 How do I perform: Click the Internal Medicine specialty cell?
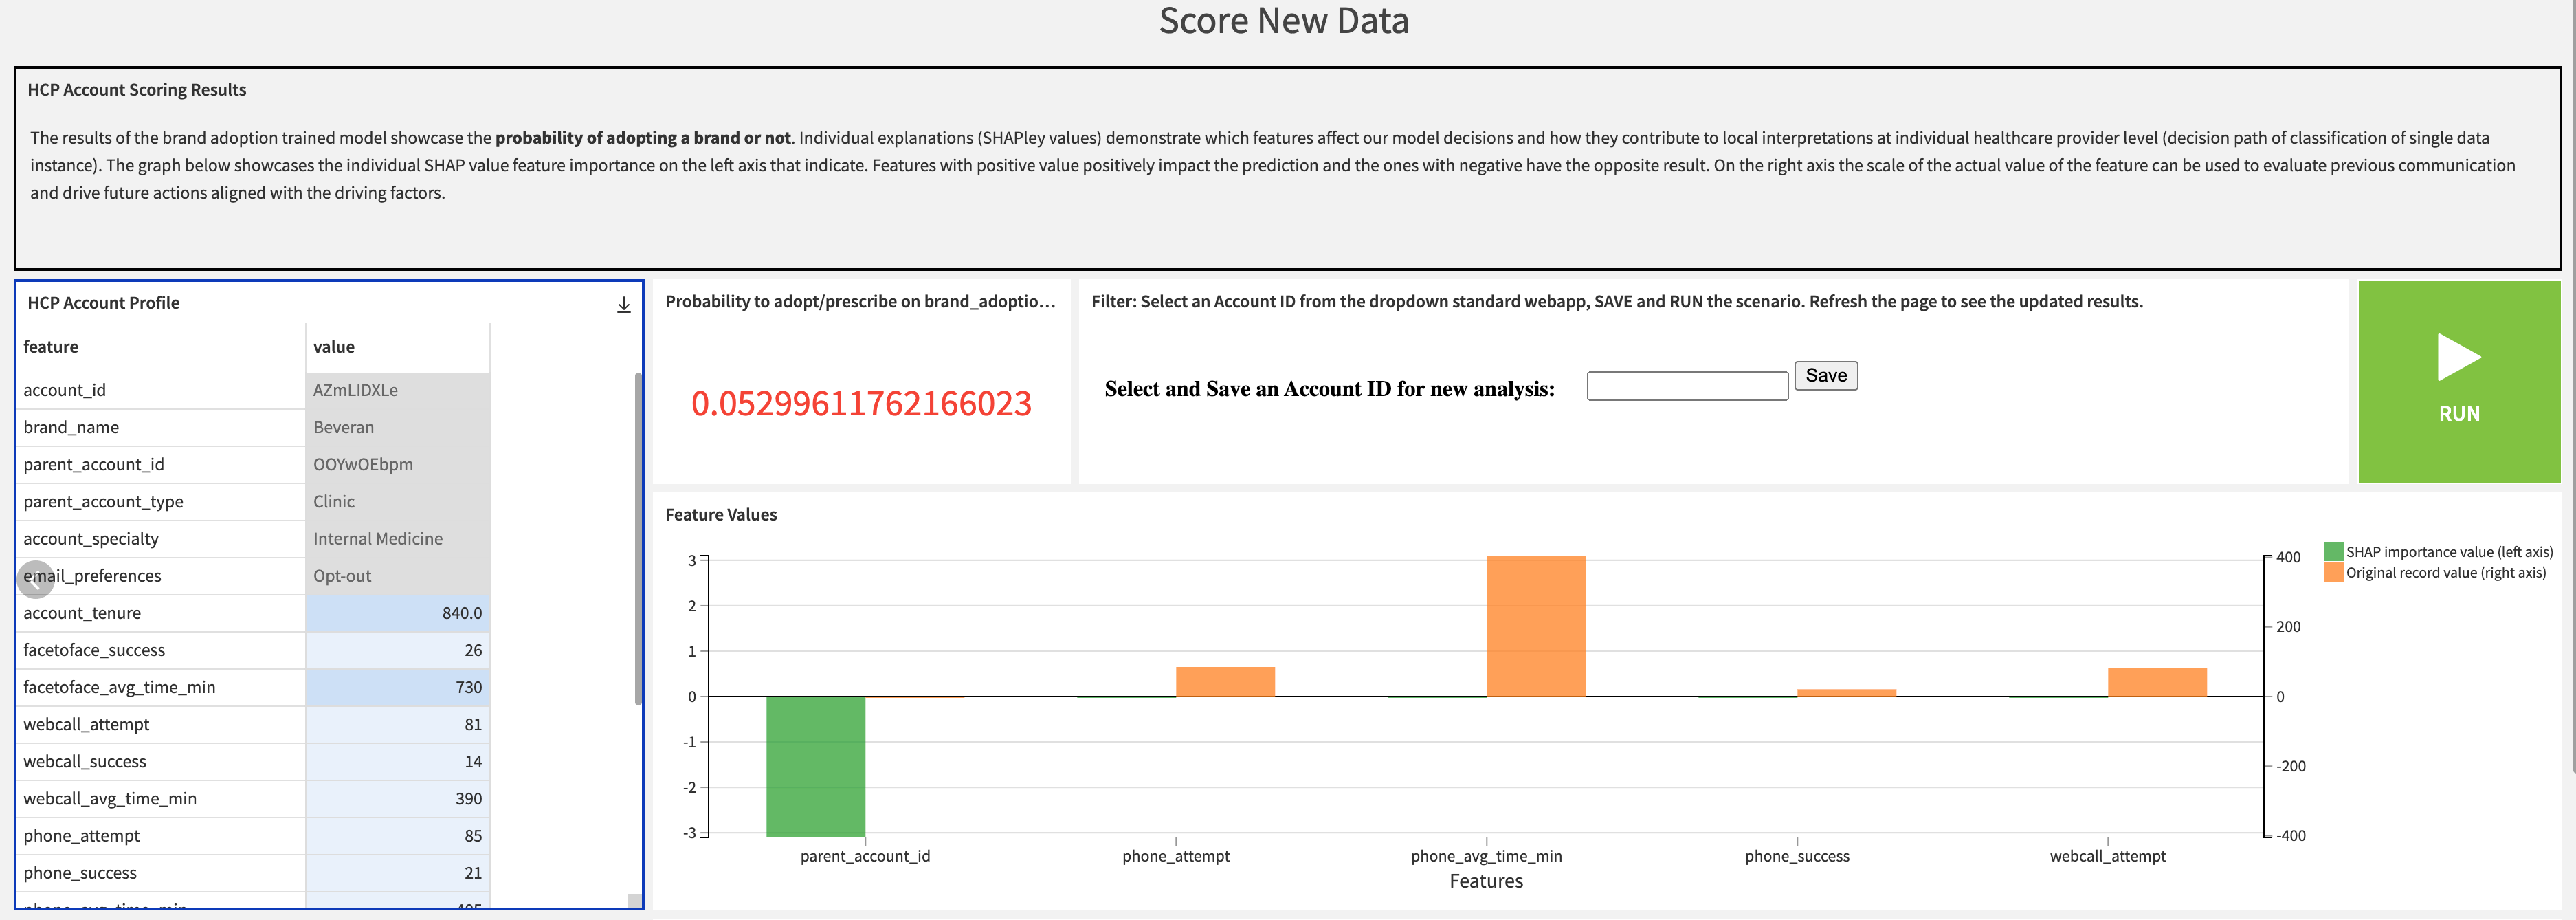(x=378, y=539)
